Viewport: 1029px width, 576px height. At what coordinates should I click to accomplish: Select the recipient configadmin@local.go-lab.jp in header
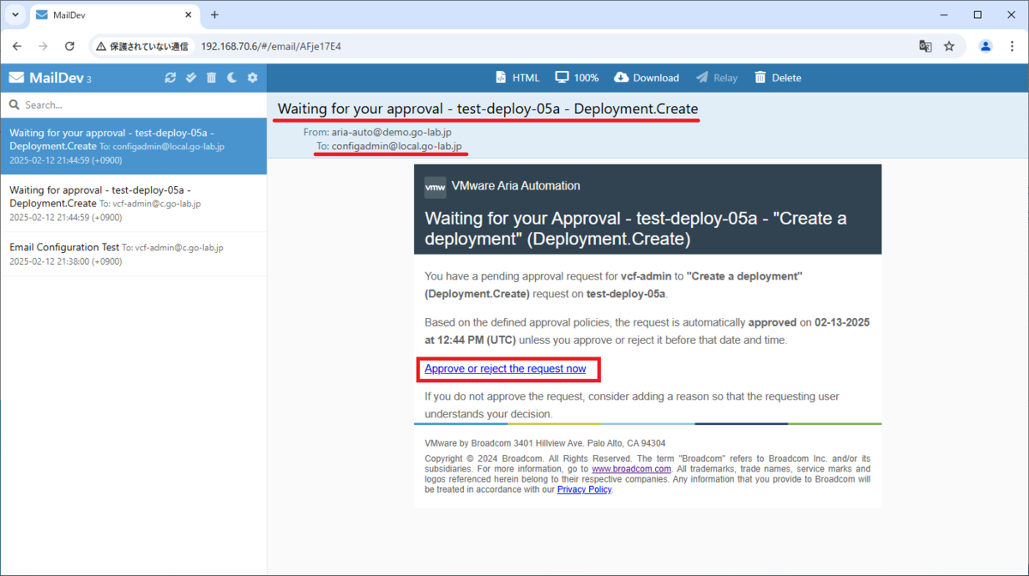pos(397,147)
